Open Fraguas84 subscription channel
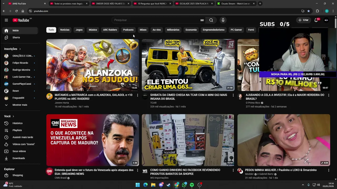Viewport: 337px width, 189px height. [21, 98]
